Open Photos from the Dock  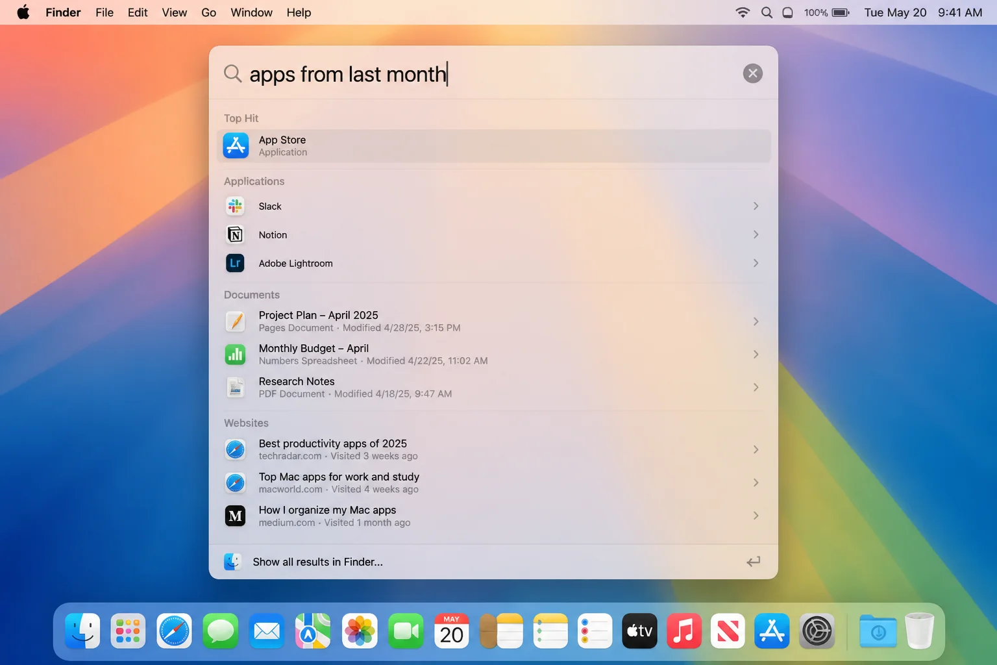tap(360, 631)
